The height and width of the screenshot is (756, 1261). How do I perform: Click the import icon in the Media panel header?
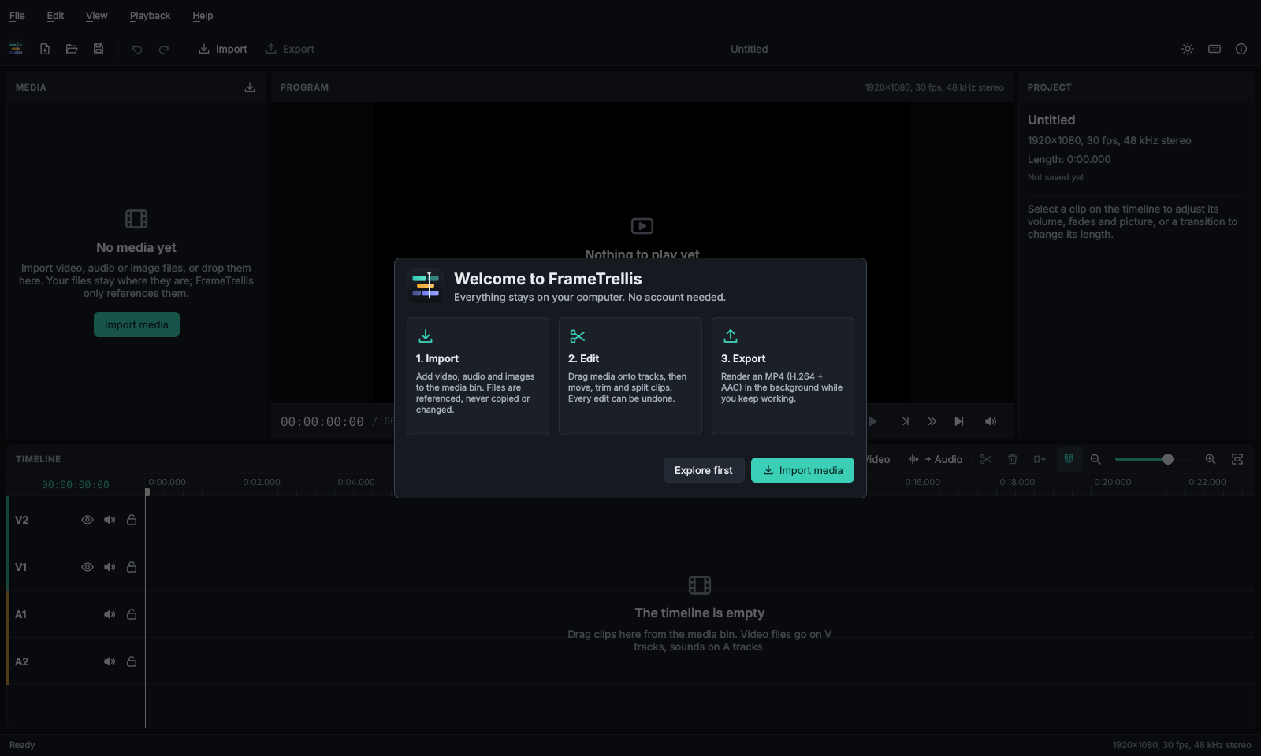pyautogui.click(x=250, y=87)
